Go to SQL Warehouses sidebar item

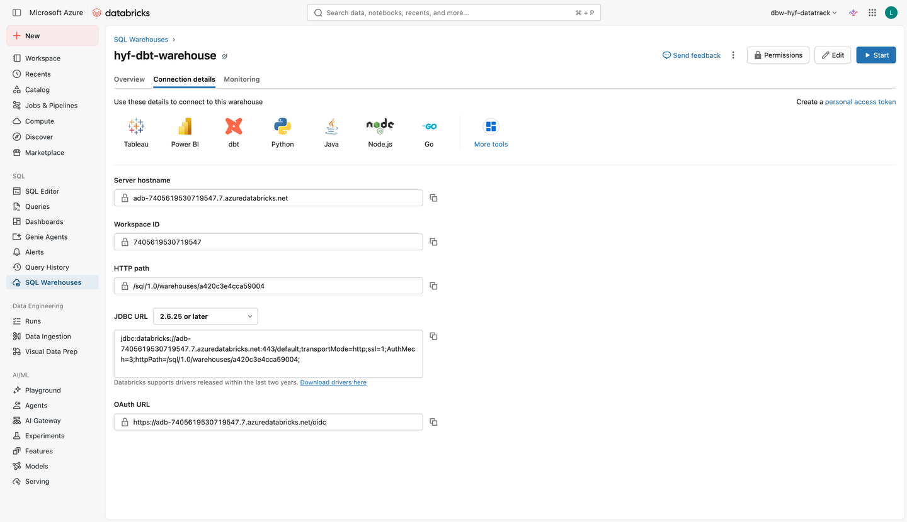52,282
